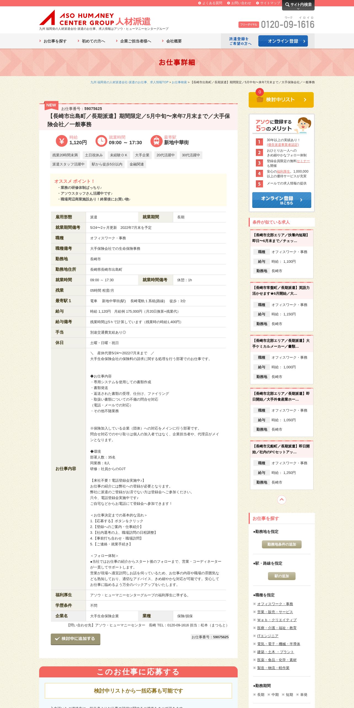Image resolution: width=354 pixels, height=708 pixels.
Task: Click the scroll-up arrow circle icon
Action: [x=281, y=499]
